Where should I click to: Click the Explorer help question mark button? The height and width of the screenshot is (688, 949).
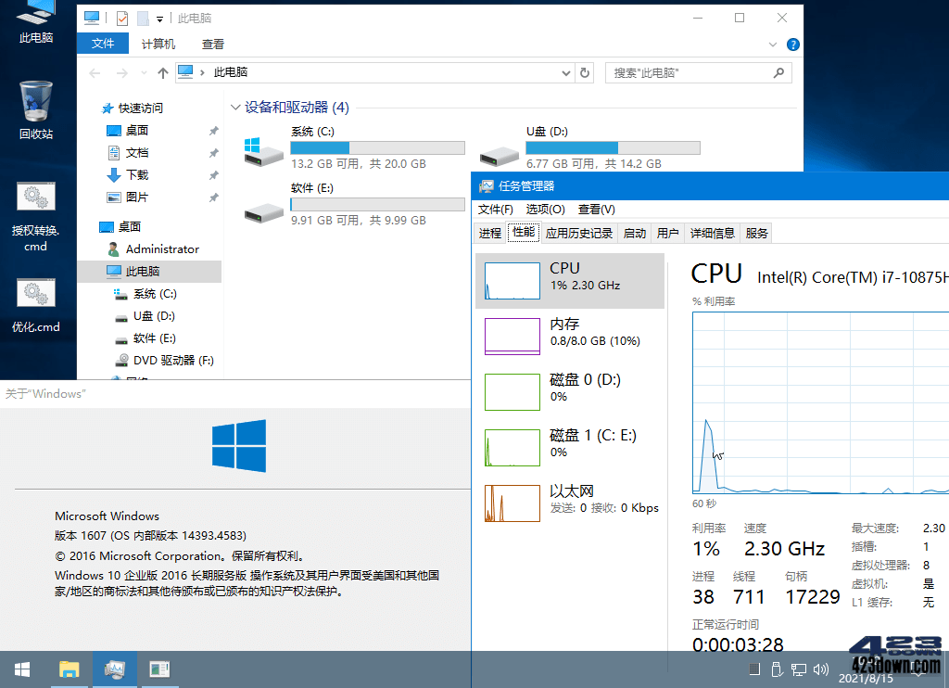point(794,44)
